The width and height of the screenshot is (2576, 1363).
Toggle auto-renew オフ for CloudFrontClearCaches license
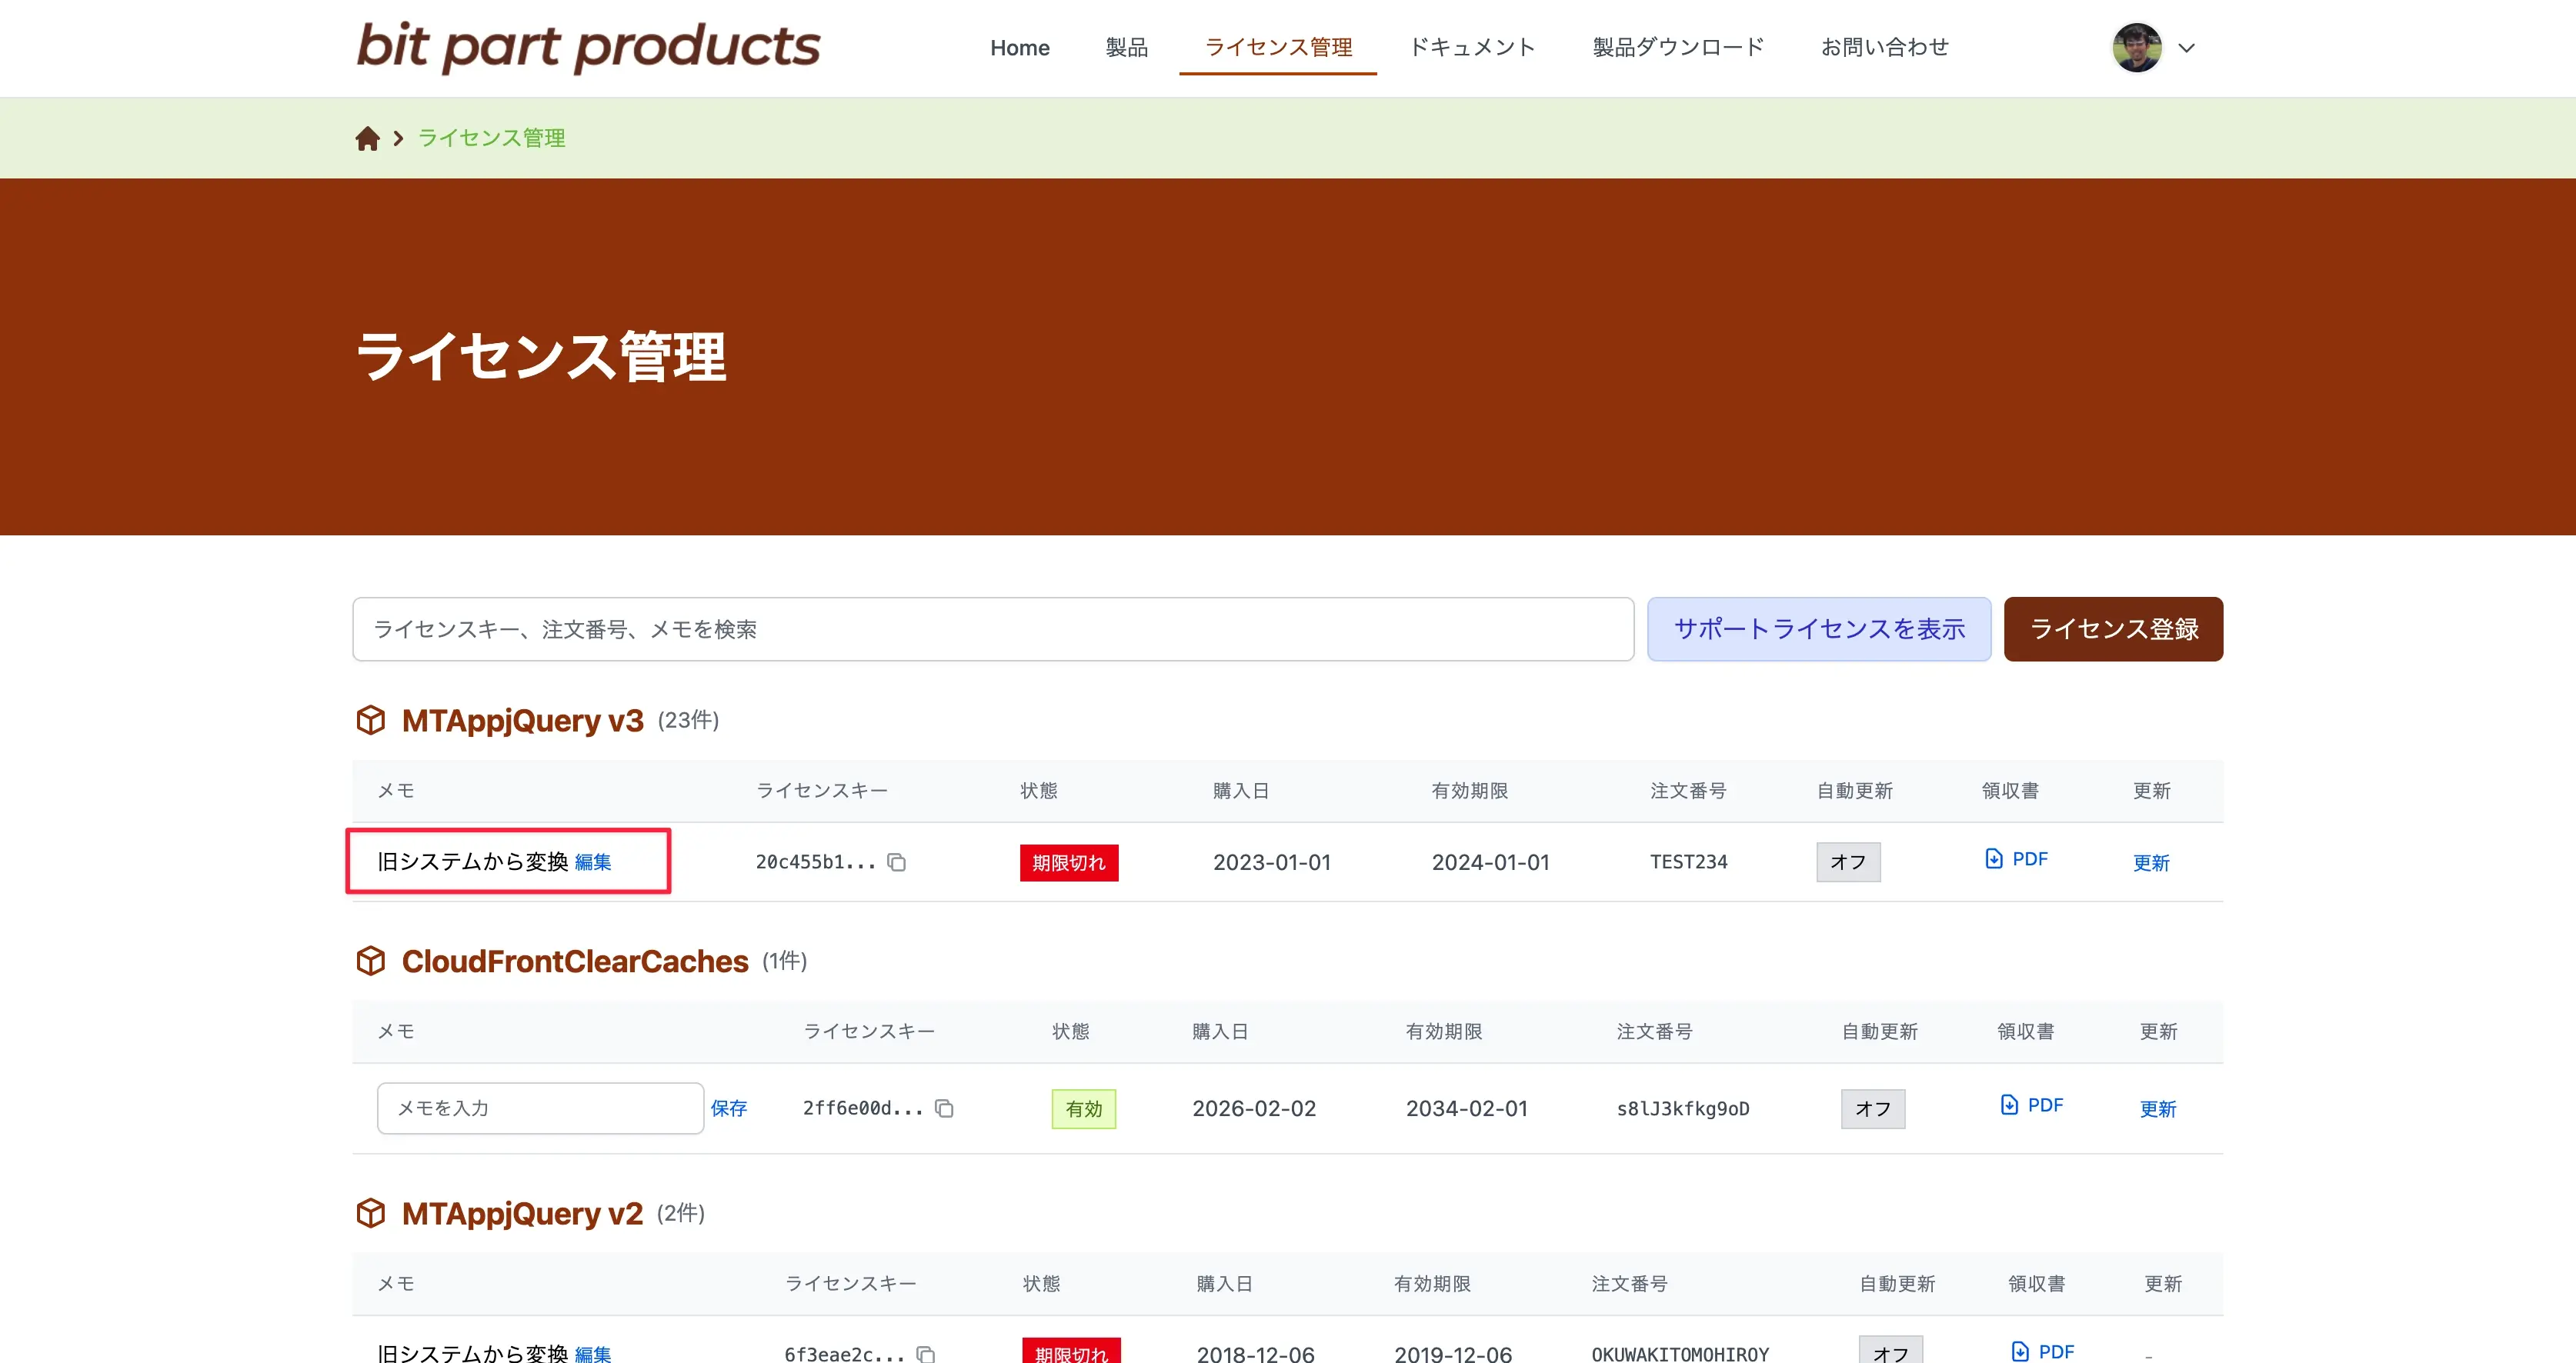tap(1872, 1108)
